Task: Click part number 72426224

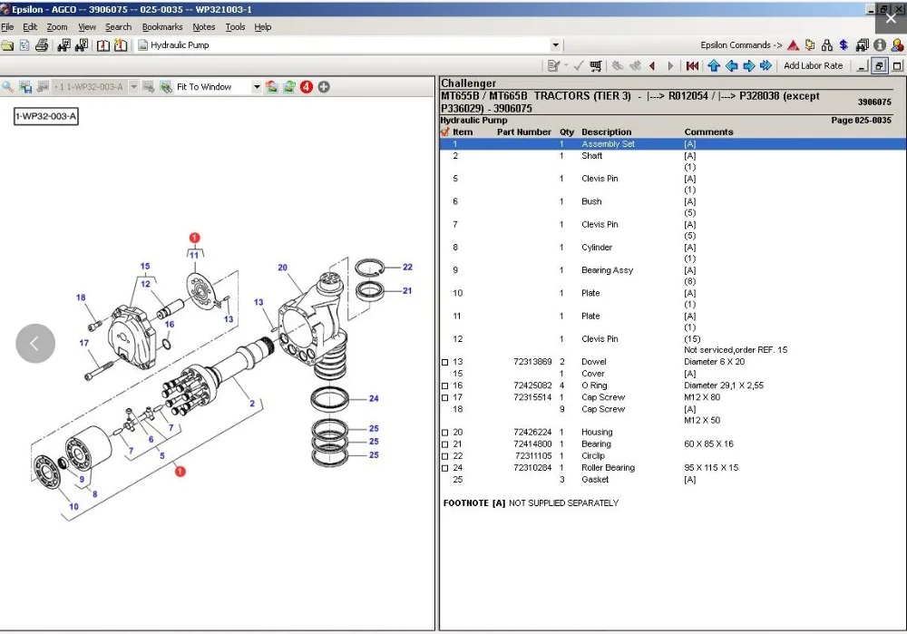Action: 532,433
